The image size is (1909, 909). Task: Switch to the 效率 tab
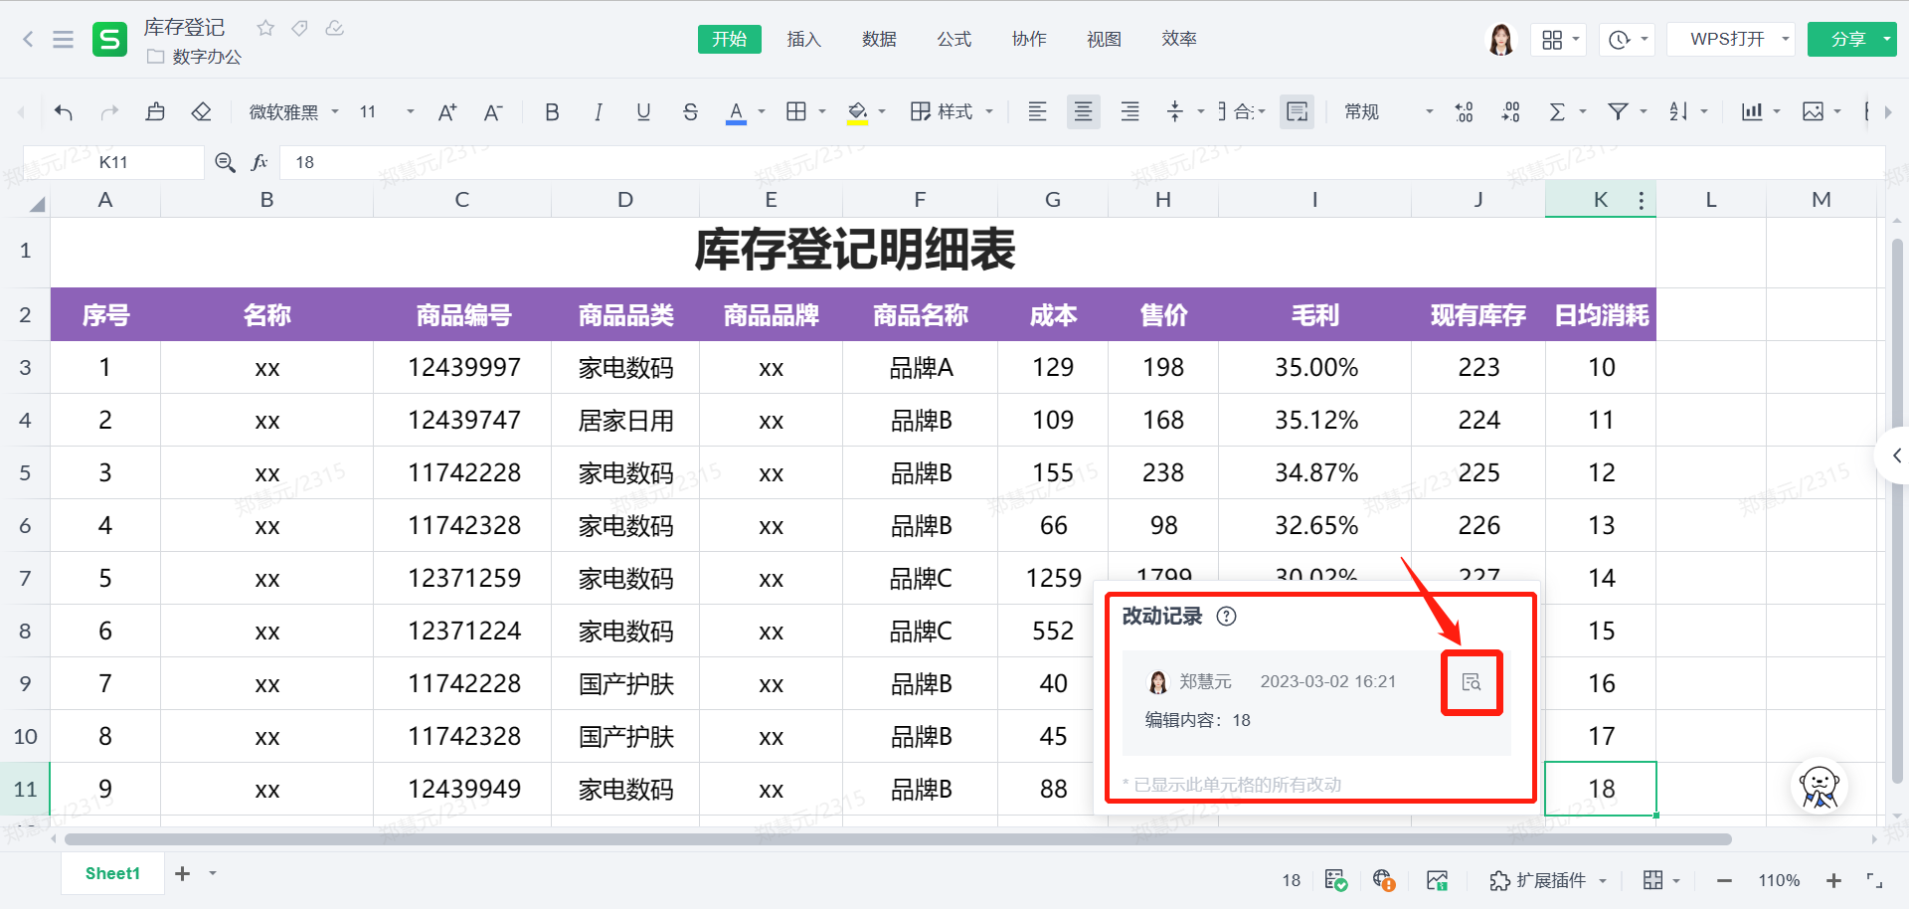coord(1179,39)
